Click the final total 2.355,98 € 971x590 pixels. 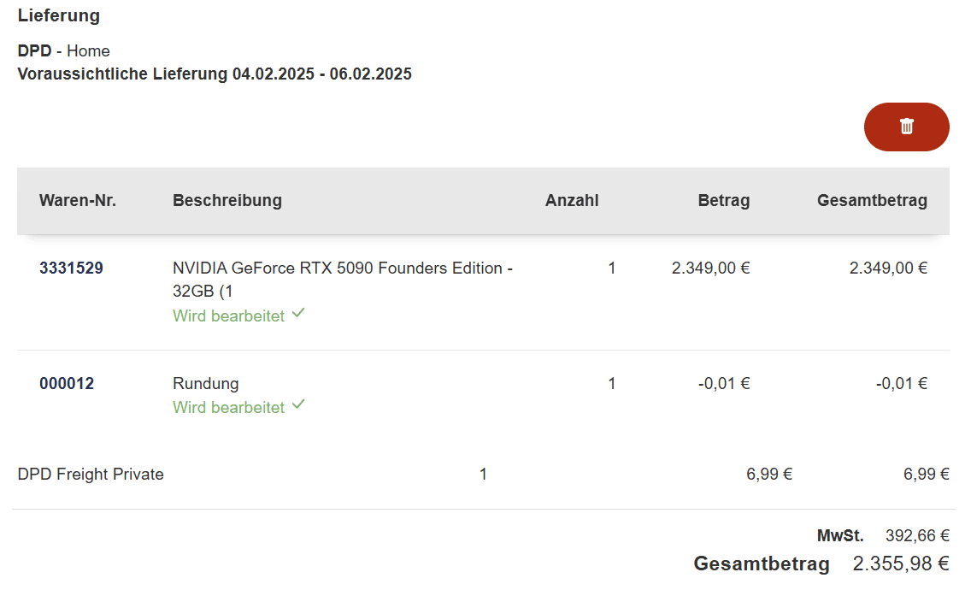tap(901, 564)
